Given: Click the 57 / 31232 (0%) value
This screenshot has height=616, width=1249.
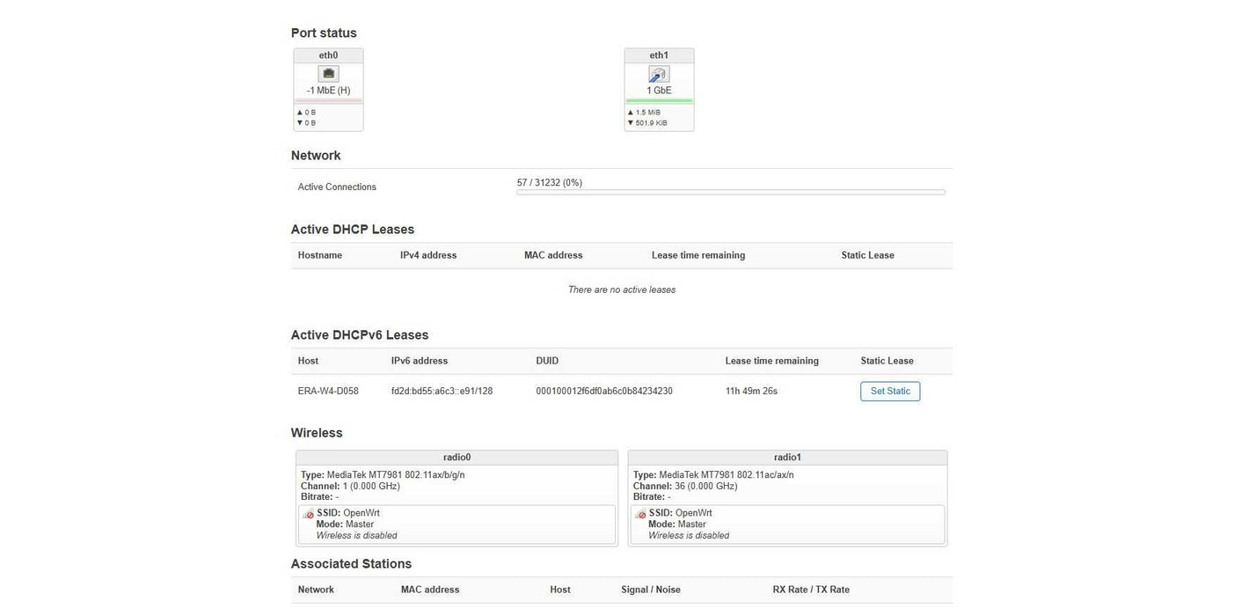Looking at the screenshot, I should pos(550,183).
